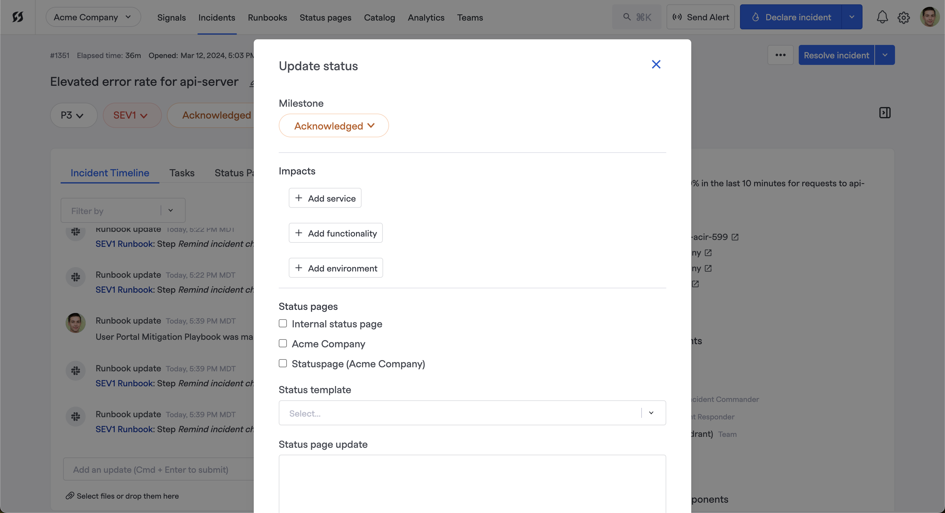
Task: Open the notifications bell
Action: coord(882,17)
